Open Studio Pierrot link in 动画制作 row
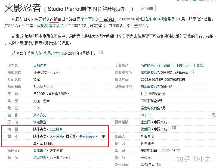Screen dimensions: 216x168 coord(43,87)
